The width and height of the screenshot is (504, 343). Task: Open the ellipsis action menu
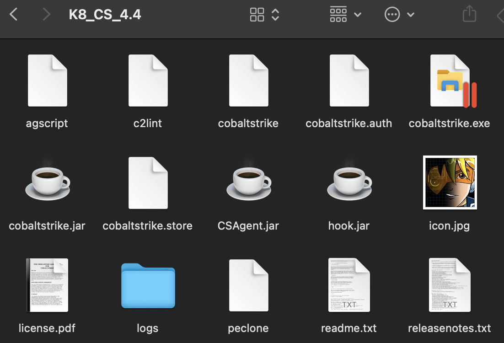tap(392, 15)
